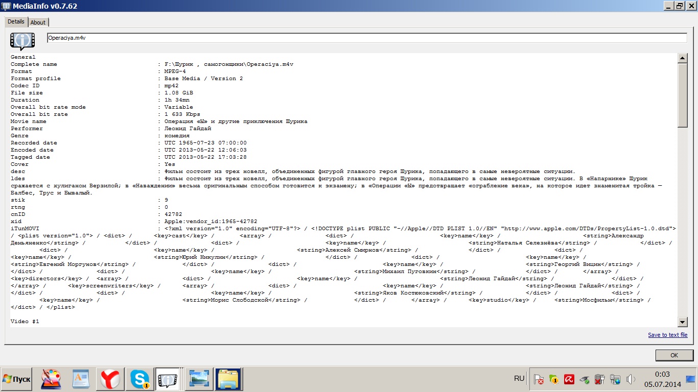Click the Codec ID value mp42

tap(172, 86)
